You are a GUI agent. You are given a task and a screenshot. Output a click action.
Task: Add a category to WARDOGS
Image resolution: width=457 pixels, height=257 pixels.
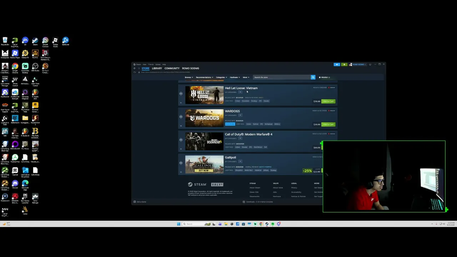click(240, 115)
